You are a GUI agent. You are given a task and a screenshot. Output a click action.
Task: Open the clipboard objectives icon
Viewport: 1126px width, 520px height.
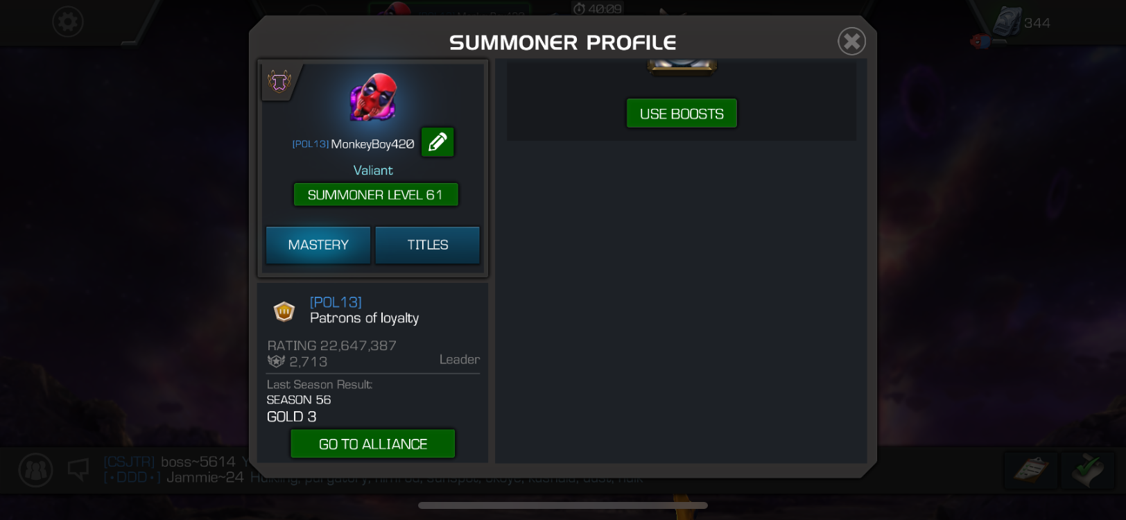(1031, 470)
